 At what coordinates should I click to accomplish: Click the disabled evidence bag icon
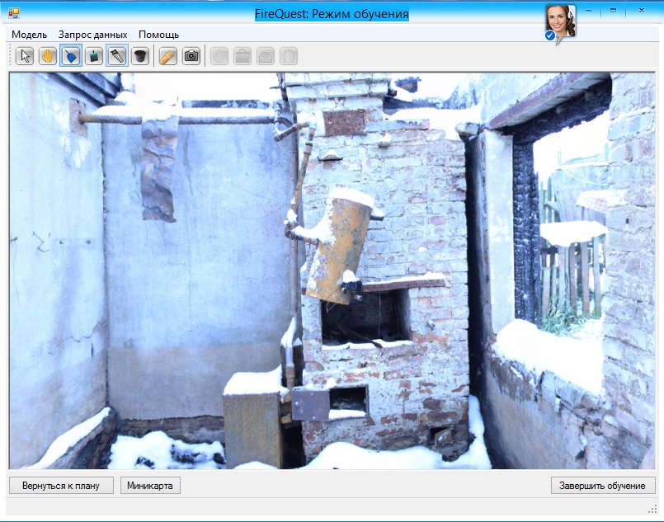click(243, 56)
